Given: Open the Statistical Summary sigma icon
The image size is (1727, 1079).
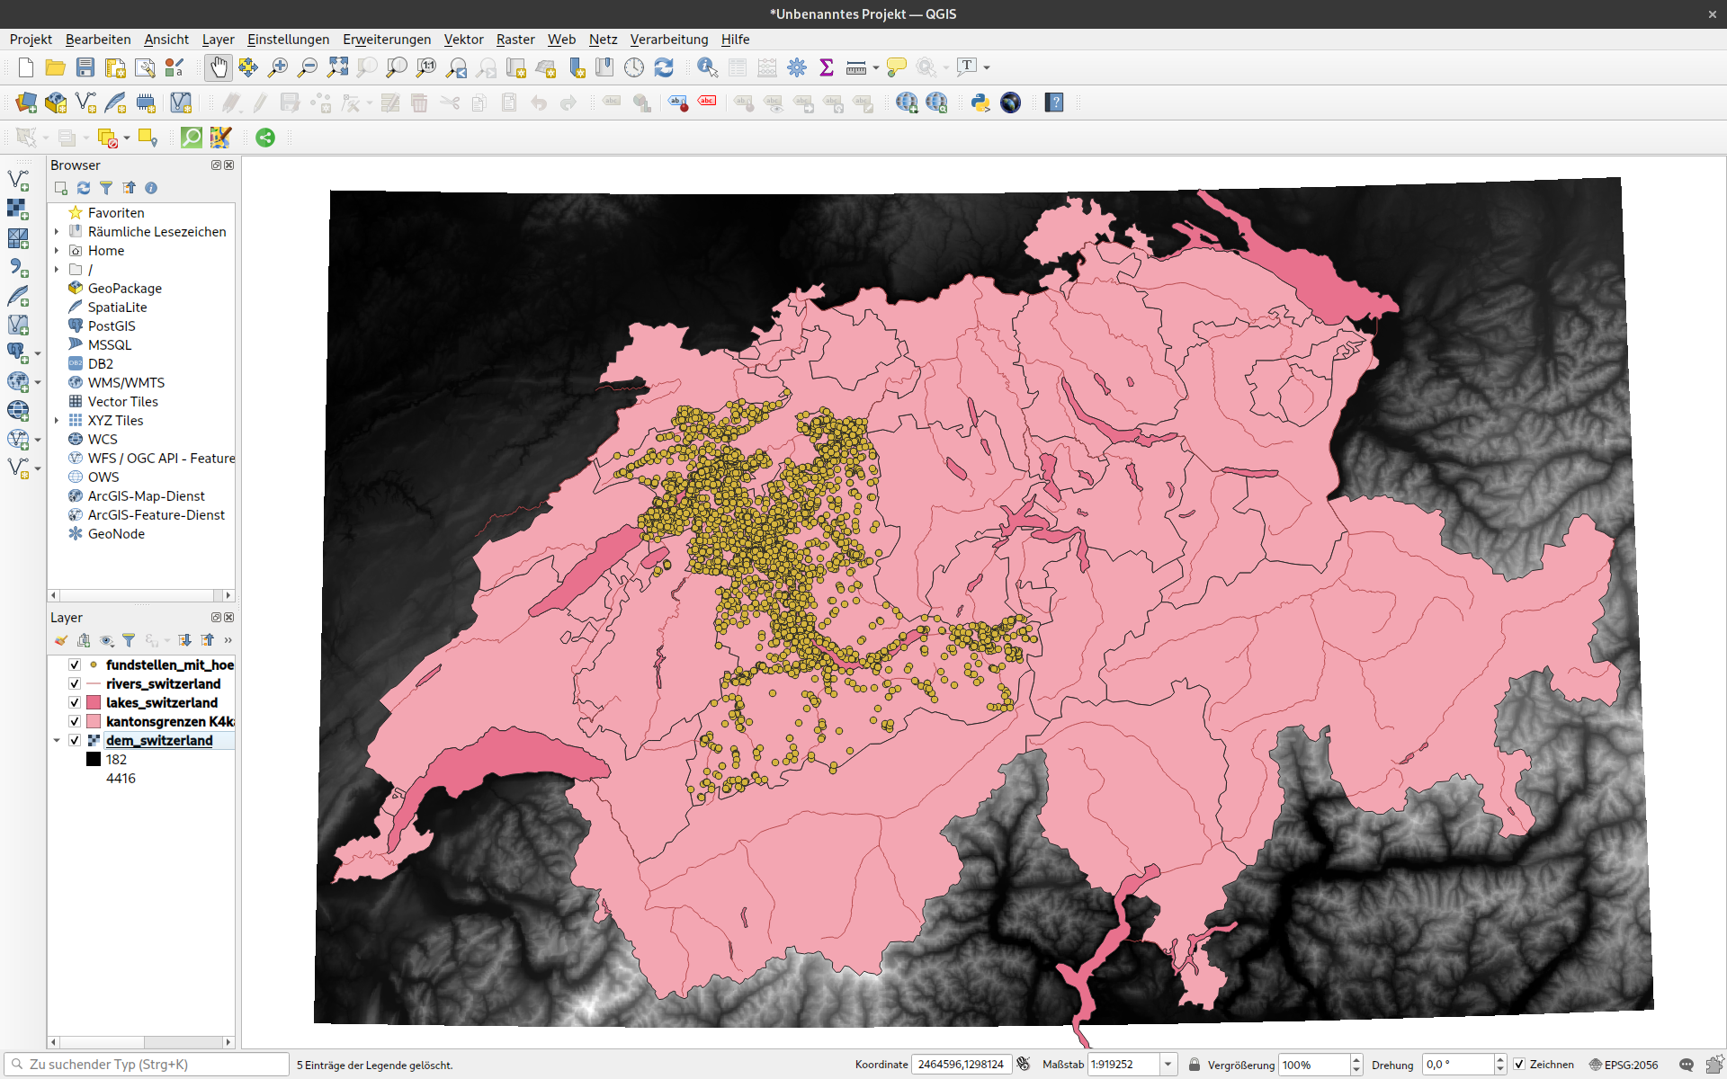Looking at the screenshot, I should pyautogui.click(x=827, y=67).
